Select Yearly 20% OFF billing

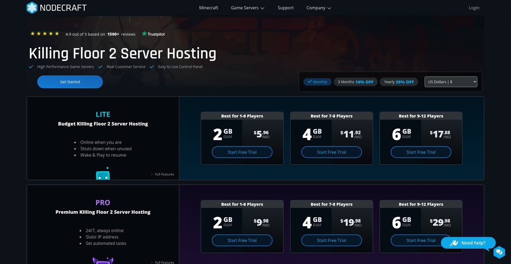[399, 82]
